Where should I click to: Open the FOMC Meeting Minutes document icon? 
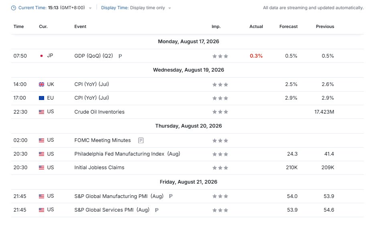141,140
